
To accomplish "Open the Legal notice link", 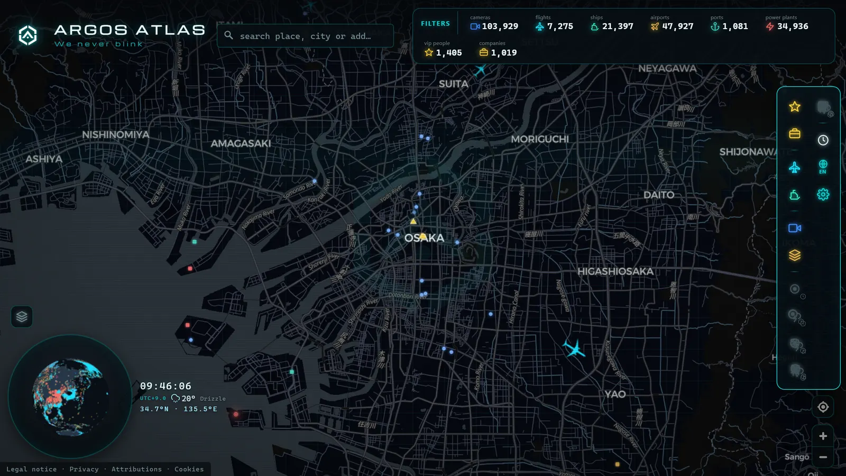I will click(x=31, y=469).
